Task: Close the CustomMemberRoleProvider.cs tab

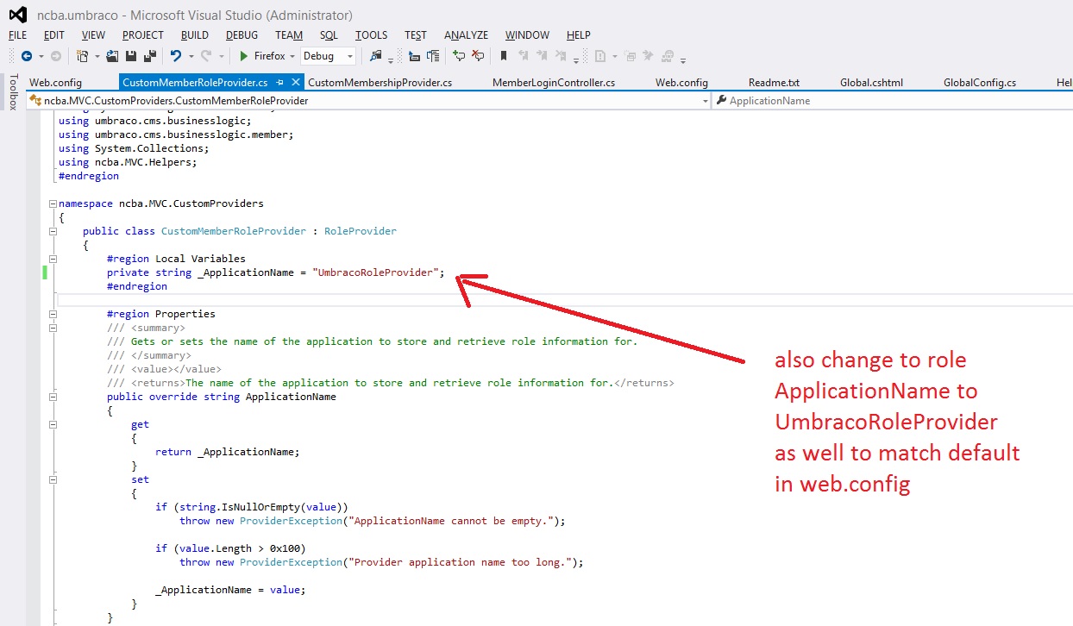Action: point(296,83)
